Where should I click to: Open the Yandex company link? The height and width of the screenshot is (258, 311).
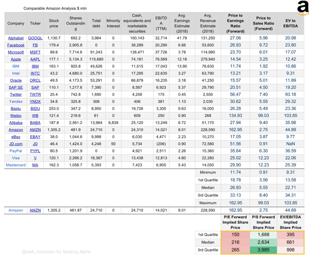point(16,102)
